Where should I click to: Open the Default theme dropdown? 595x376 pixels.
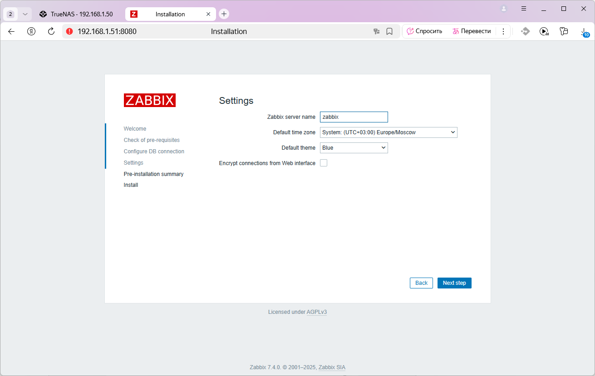pos(354,148)
